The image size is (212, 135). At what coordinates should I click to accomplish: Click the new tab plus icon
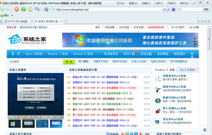coord(66,21)
